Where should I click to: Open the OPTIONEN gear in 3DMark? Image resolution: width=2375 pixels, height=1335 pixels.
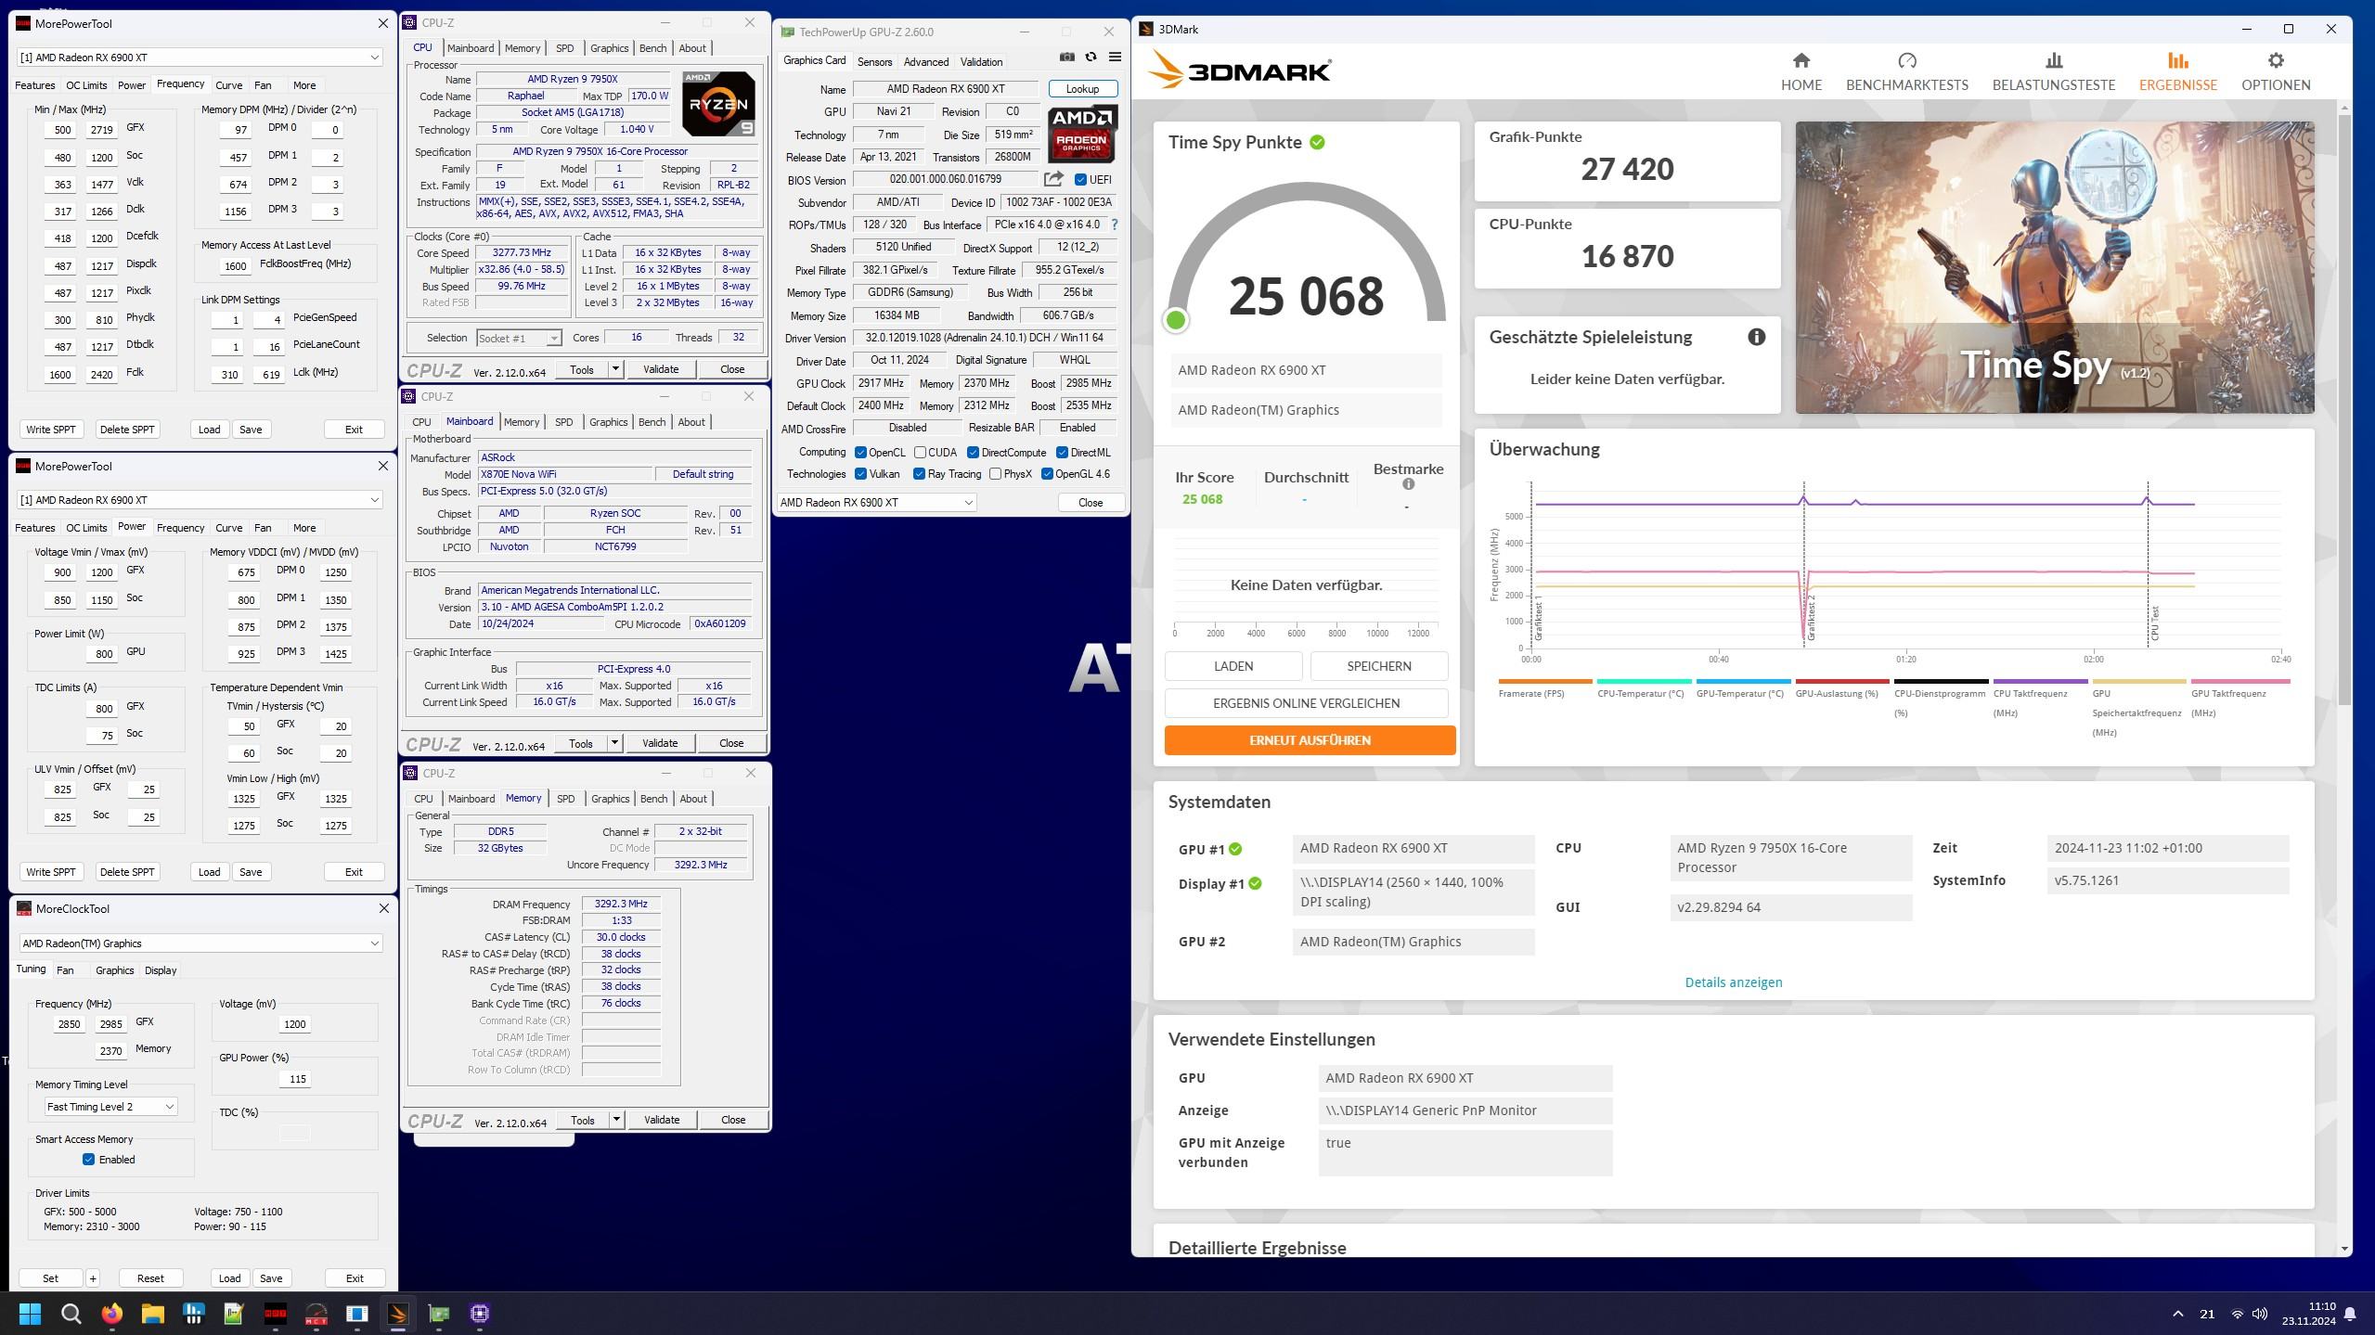click(x=2275, y=71)
